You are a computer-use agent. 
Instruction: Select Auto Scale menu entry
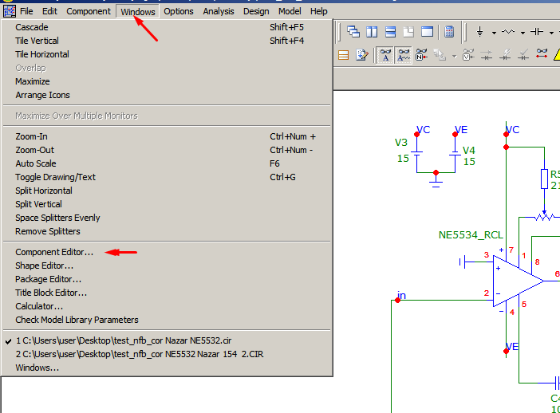point(167,163)
